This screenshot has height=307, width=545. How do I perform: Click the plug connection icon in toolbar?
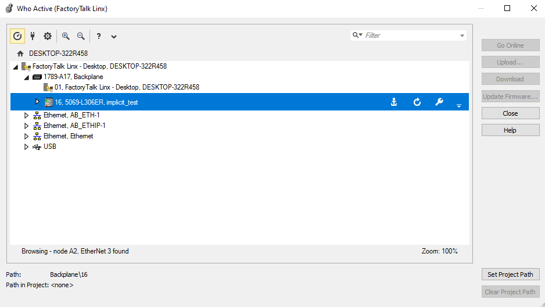33,36
